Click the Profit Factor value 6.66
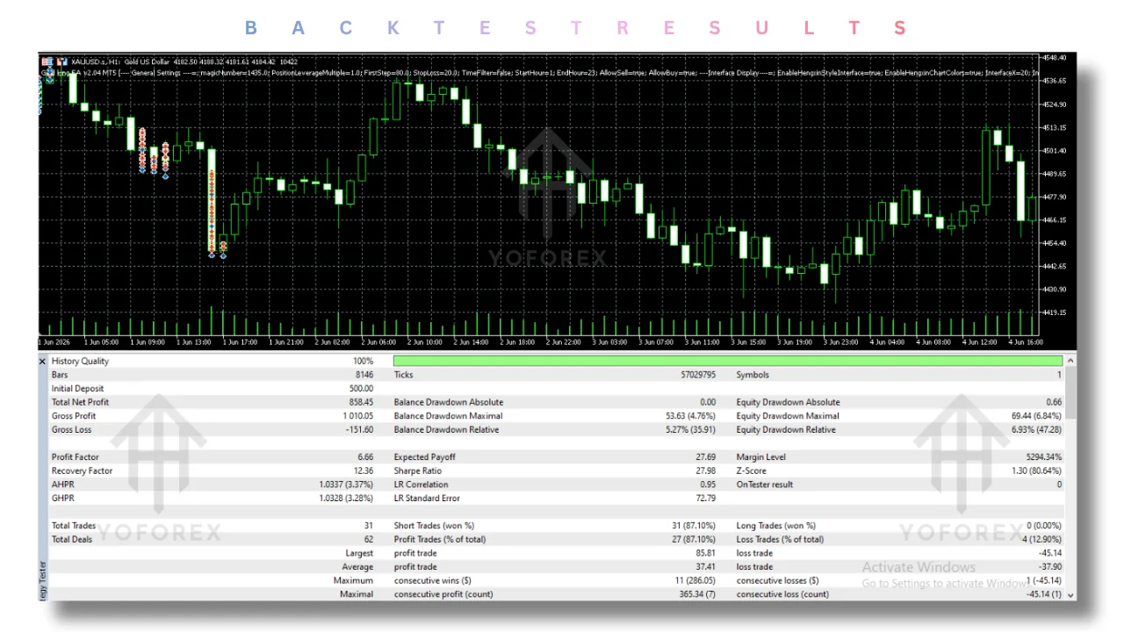 tap(364, 457)
